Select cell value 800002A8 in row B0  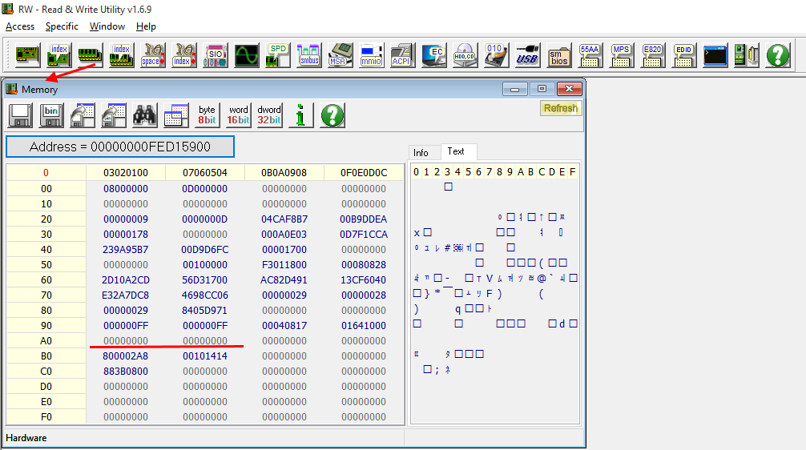pyautogui.click(x=126, y=356)
